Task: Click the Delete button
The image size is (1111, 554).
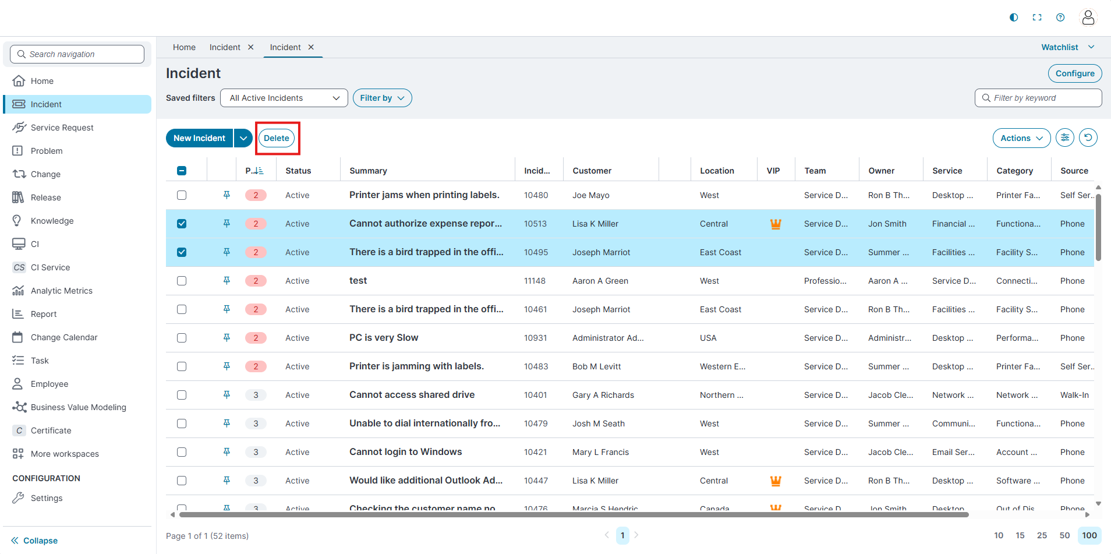Action: (277, 138)
